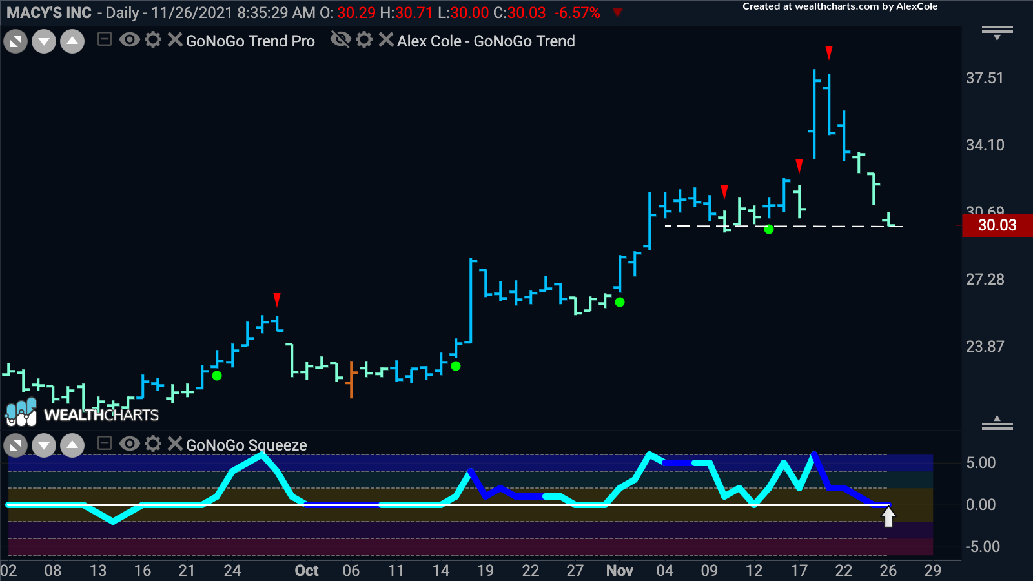
Task: Click the 0.00 squeeze axis label
Action: tap(981, 505)
